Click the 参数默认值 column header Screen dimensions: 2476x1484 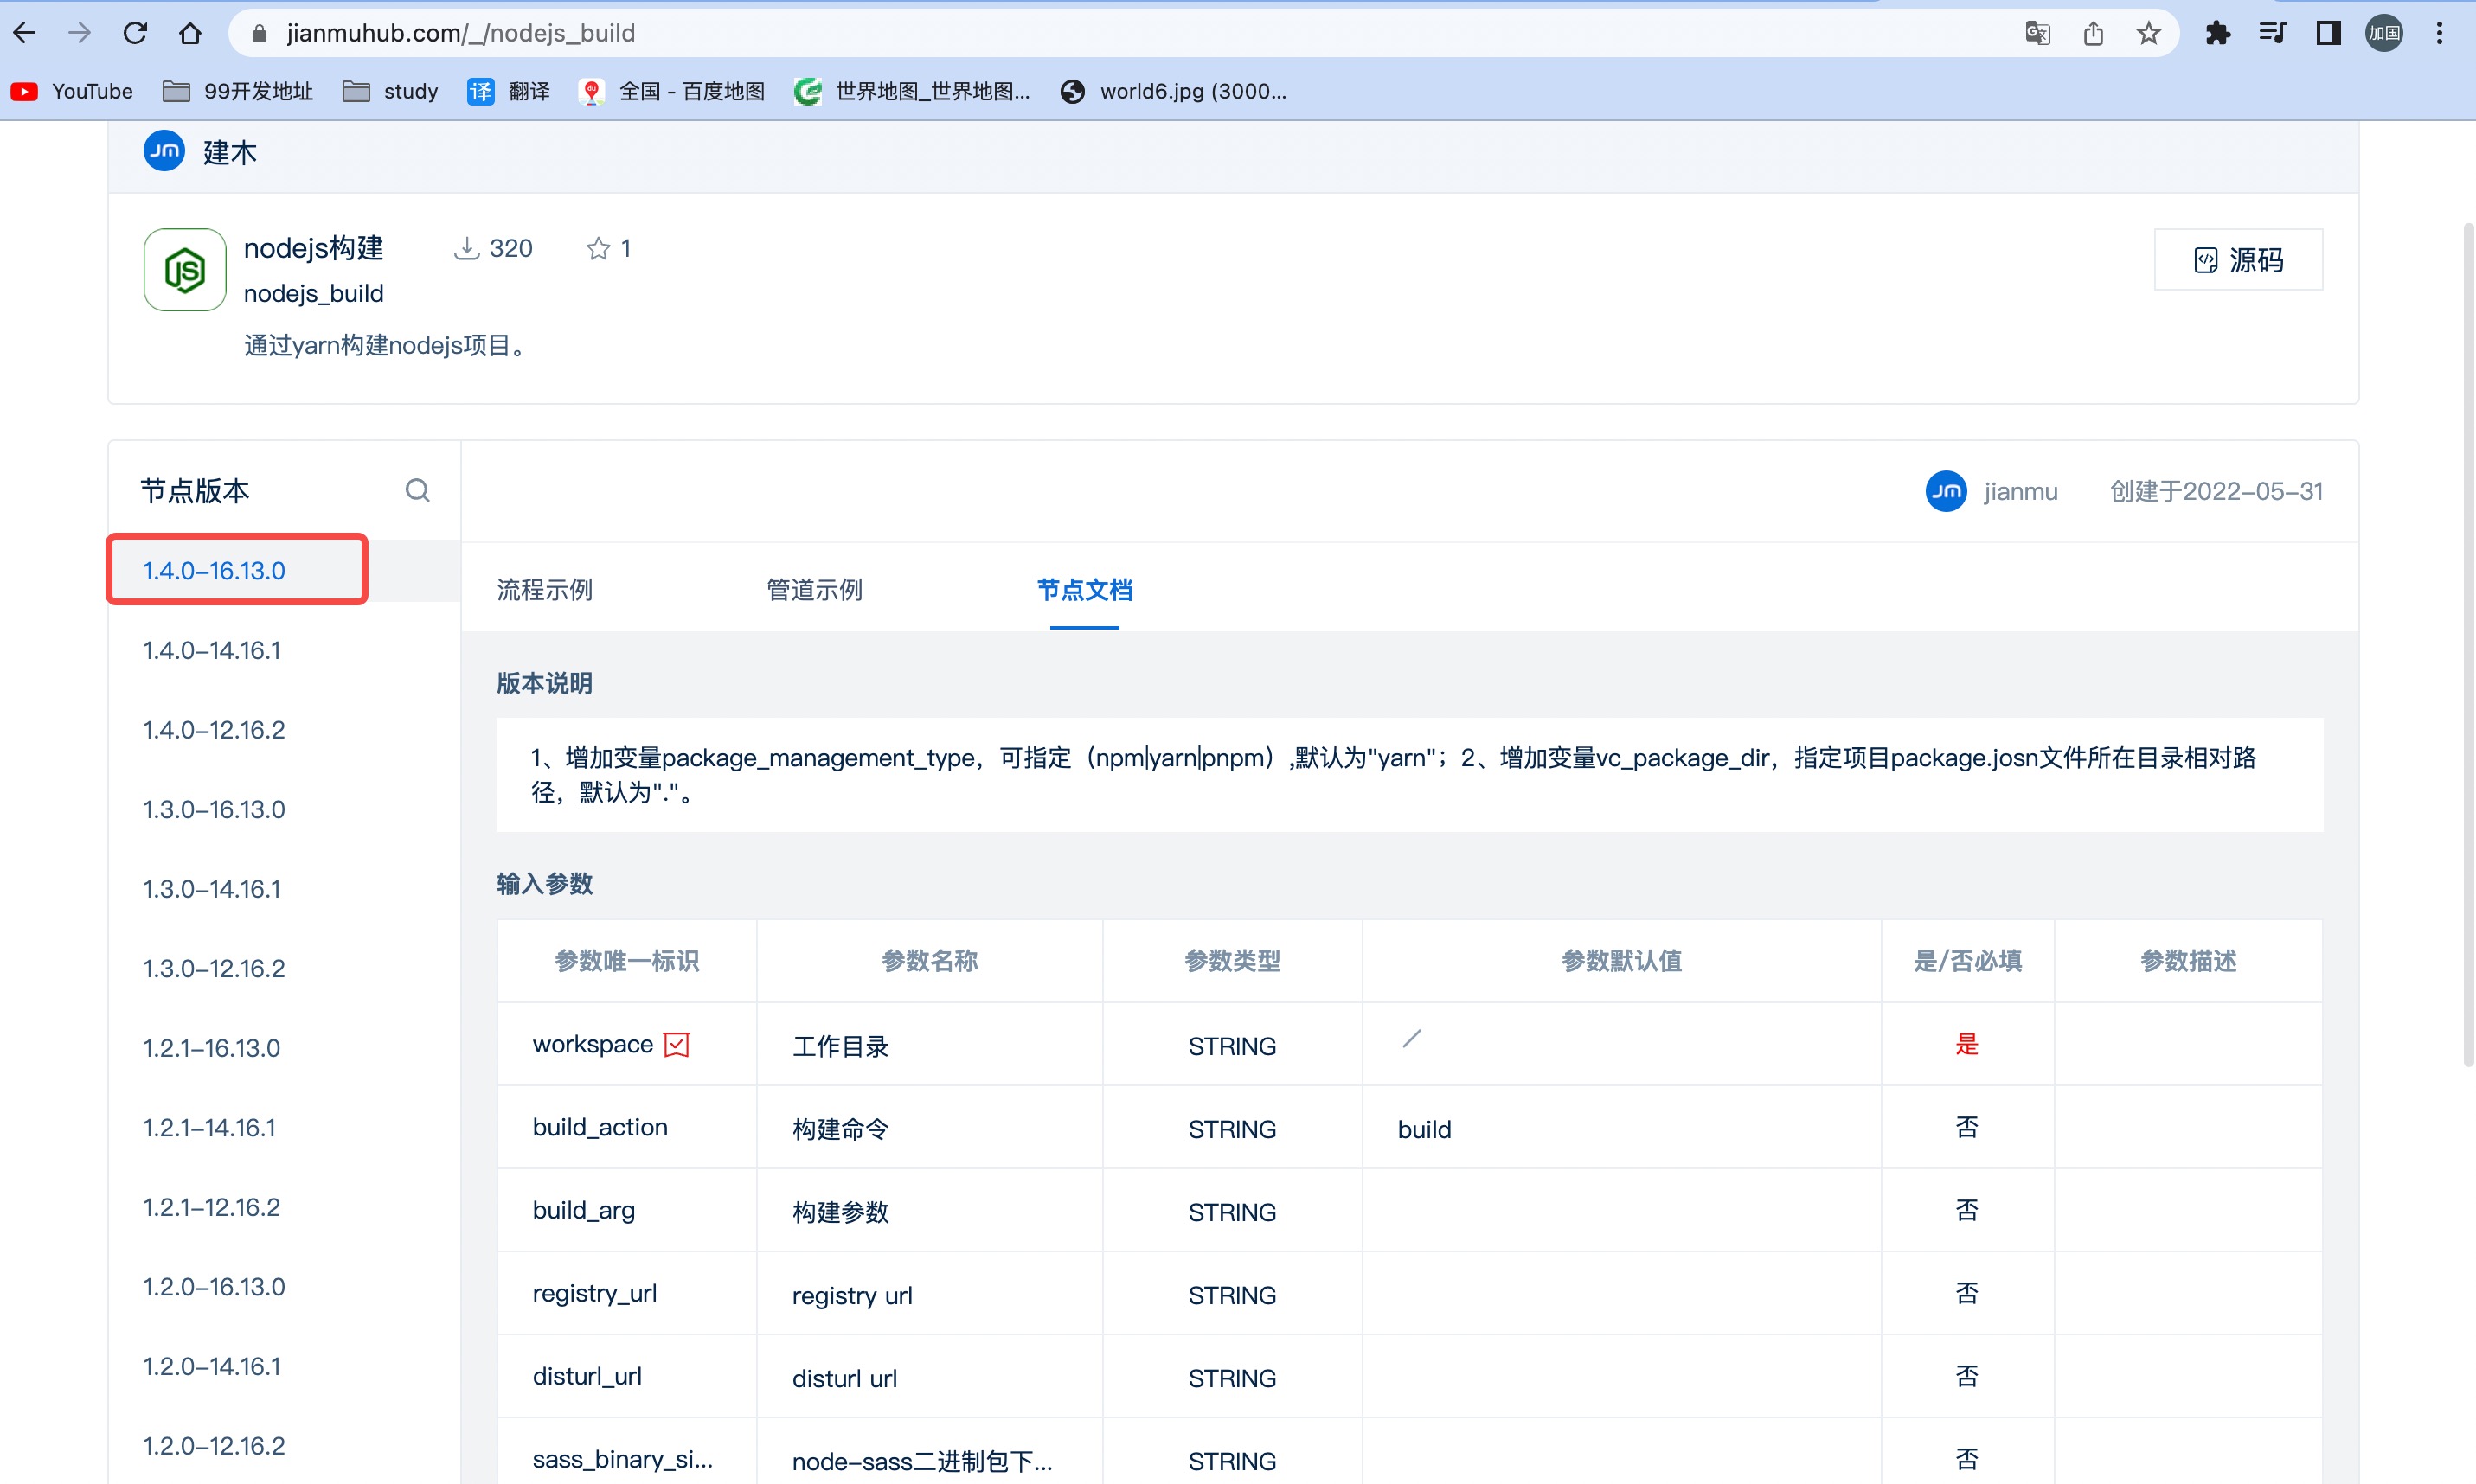click(1620, 961)
